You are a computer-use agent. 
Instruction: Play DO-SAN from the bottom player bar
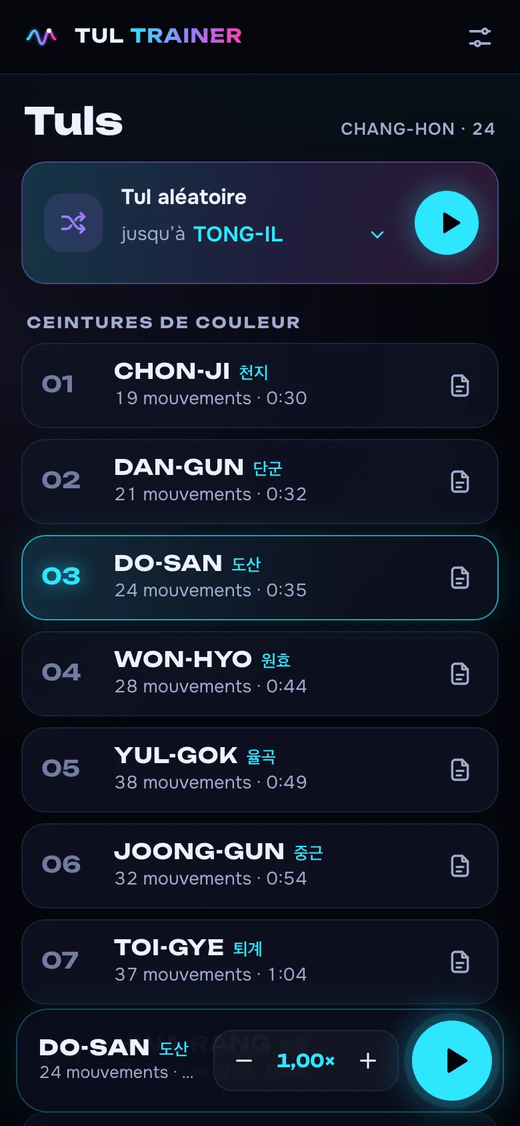click(452, 1061)
